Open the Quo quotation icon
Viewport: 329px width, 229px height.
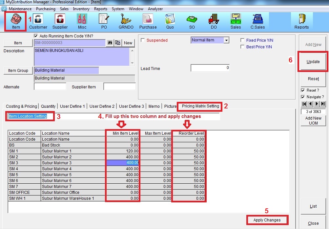pyautogui.click(x=170, y=21)
